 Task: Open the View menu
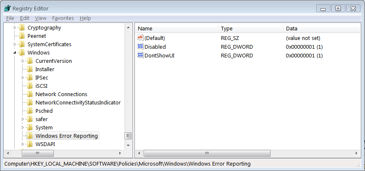click(x=41, y=18)
